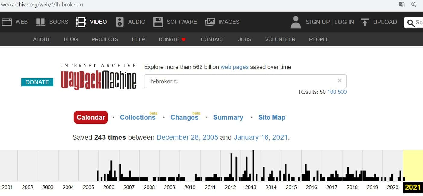
Task: Open the January 16, 2021 capture link
Action: [x=261, y=138]
